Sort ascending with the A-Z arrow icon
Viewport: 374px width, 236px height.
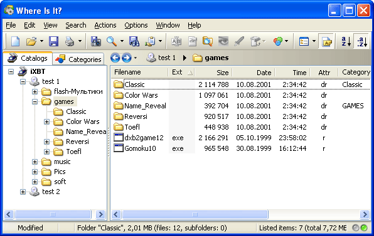click(x=346, y=41)
